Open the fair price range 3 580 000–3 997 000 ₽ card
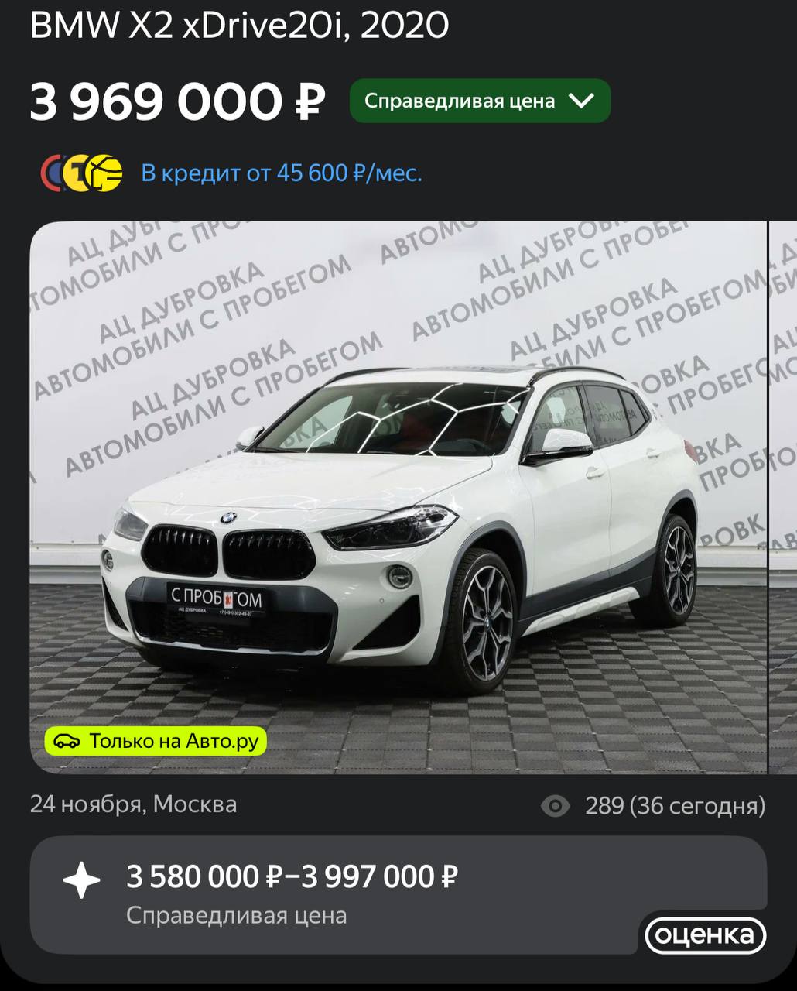The width and height of the screenshot is (797, 991). [x=398, y=894]
